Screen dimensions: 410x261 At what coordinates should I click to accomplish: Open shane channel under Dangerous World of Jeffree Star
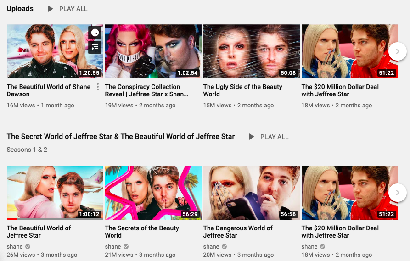(x=211, y=247)
